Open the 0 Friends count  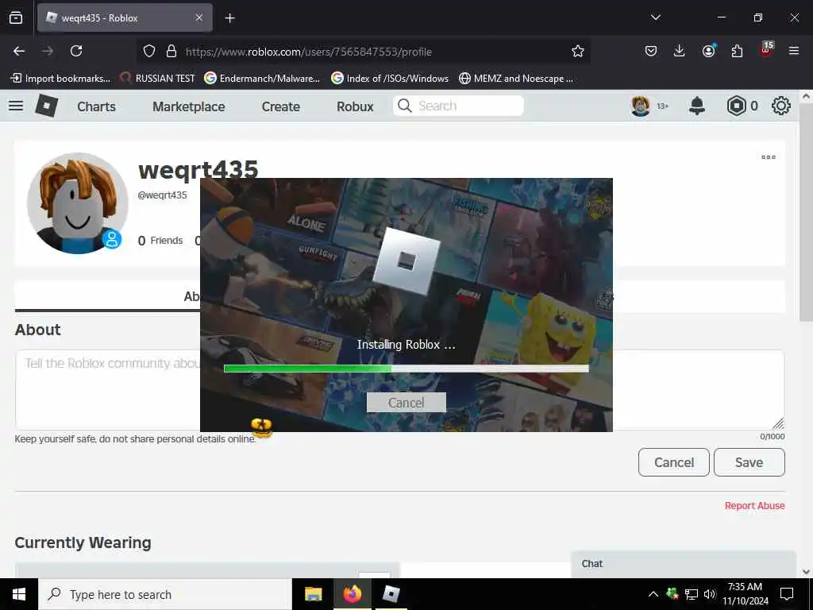click(160, 241)
